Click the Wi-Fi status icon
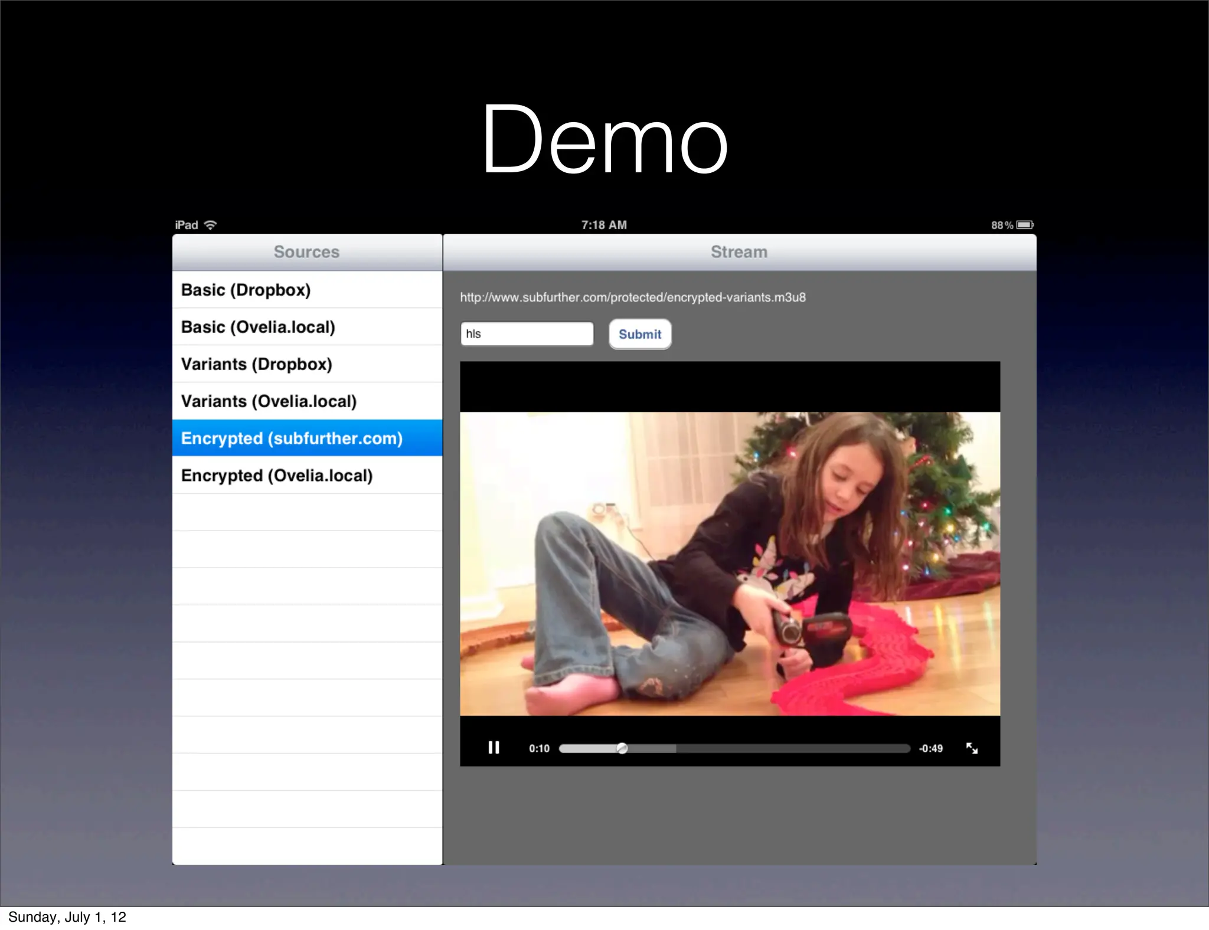Image resolution: width=1209 pixels, height=930 pixels. click(x=210, y=225)
